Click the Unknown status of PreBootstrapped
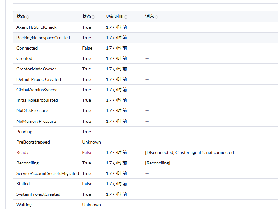The width and height of the screenshot is (278, 209). coord(92,142)
